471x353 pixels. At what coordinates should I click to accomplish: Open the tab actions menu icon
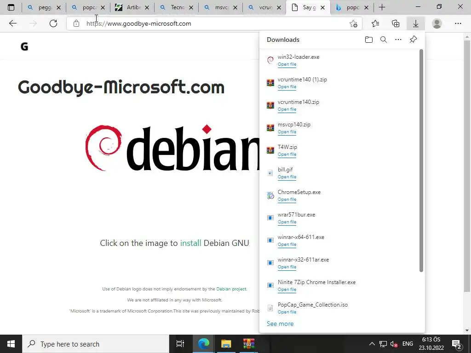coord(11,7)
